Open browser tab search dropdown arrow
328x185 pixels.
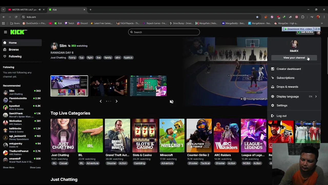point(3,10)
